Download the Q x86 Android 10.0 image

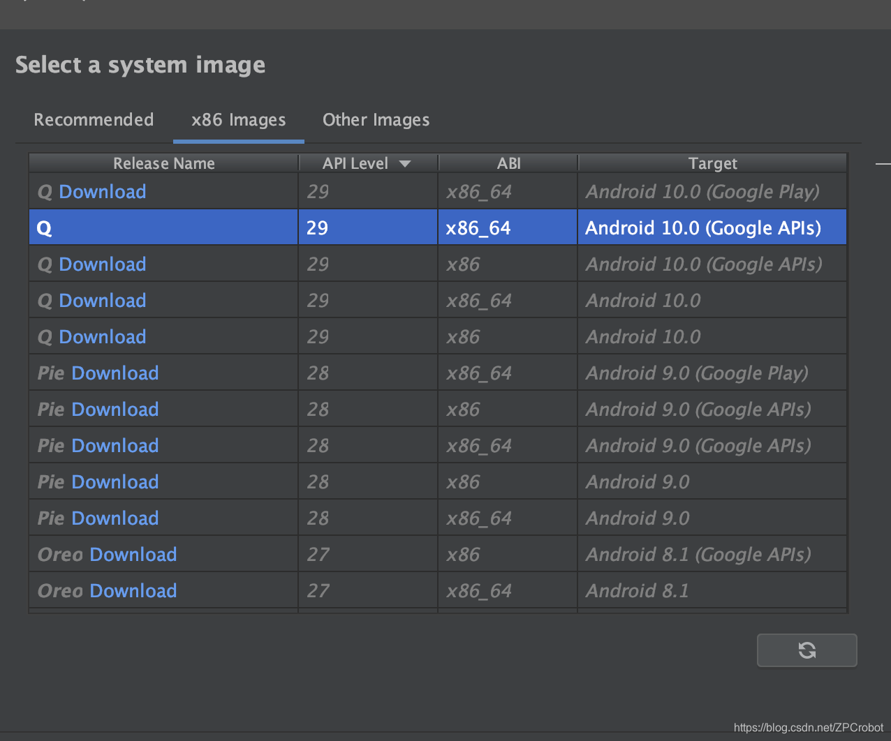click(x=102, y=336)
